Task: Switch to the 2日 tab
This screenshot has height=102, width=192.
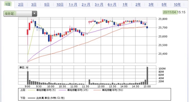Action: (x=21, y=5)
